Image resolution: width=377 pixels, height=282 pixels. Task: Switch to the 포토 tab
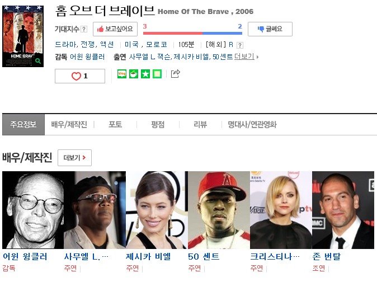click(115, 125)
